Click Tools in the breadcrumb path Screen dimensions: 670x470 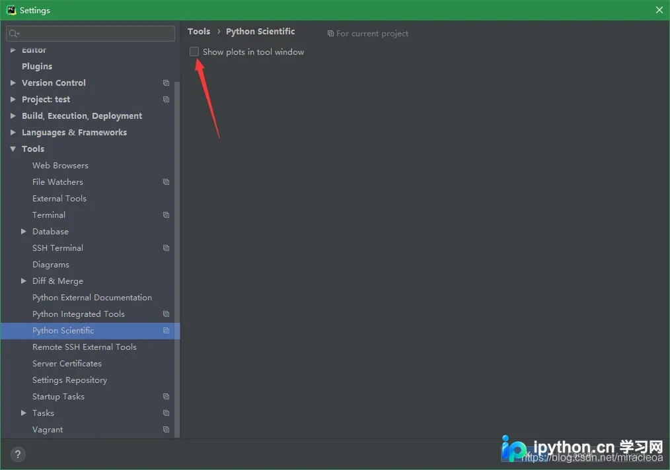199,32
